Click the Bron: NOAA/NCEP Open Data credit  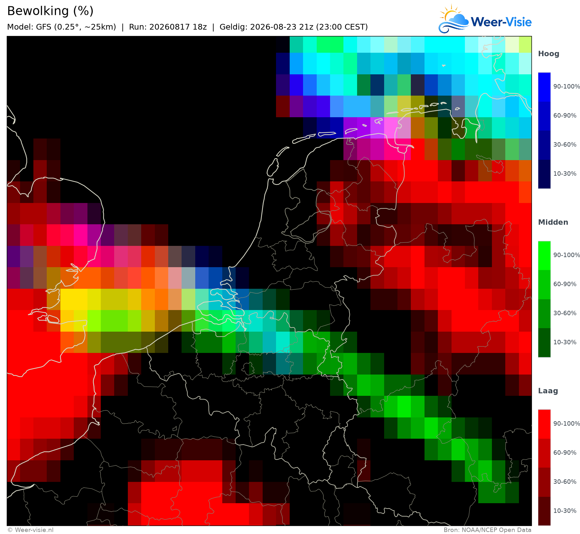pos(487,530)
